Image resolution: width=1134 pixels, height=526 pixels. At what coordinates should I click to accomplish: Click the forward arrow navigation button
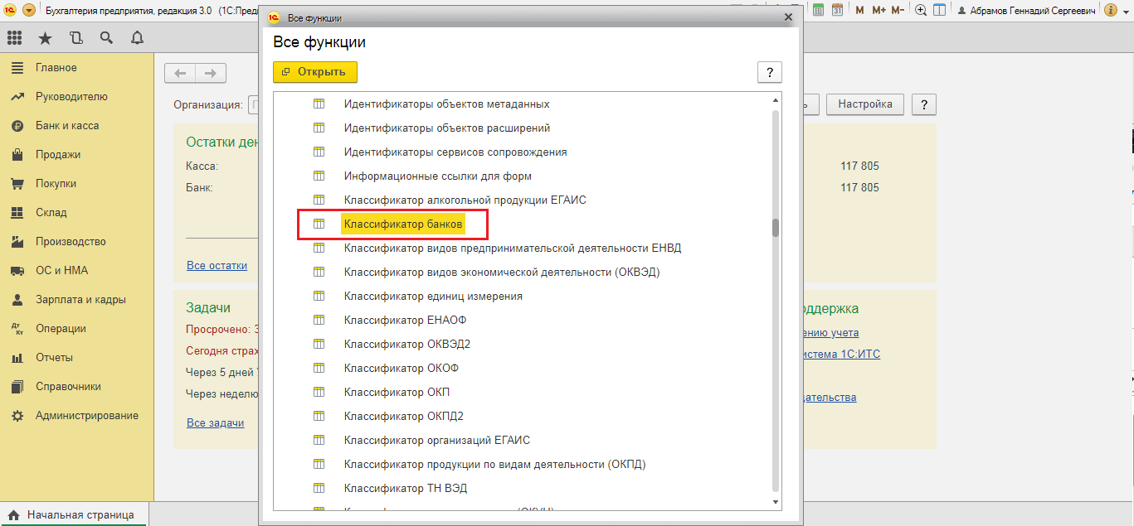pyautogui.click(x=211, y=73)
